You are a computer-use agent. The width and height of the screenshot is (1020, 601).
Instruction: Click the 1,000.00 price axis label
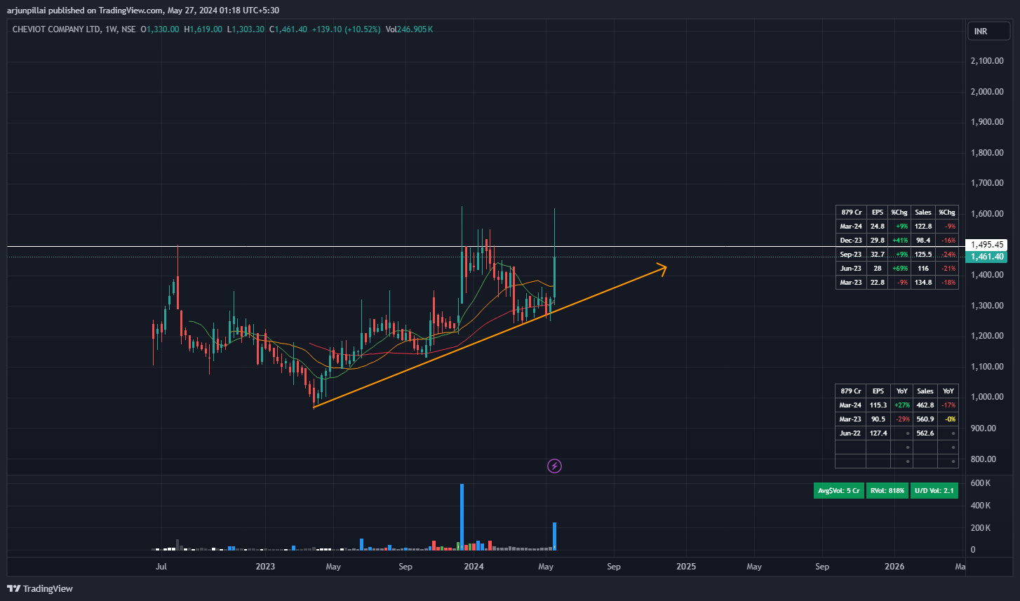click(986, 397)
